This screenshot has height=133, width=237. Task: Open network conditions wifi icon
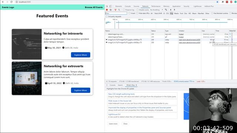click(166, 10)
